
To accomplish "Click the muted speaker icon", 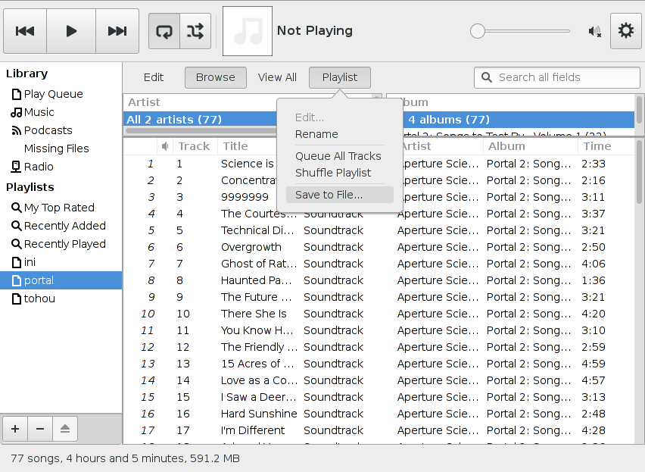I will (595, 31).
